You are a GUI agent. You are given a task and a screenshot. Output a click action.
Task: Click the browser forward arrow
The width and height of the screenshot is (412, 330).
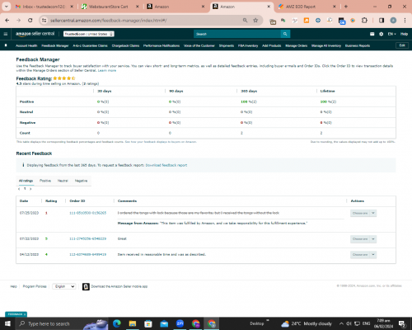coord(18,21)
